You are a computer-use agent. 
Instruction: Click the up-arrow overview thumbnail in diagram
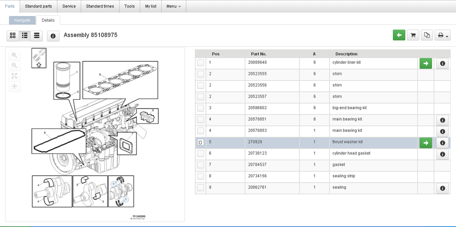39,58
